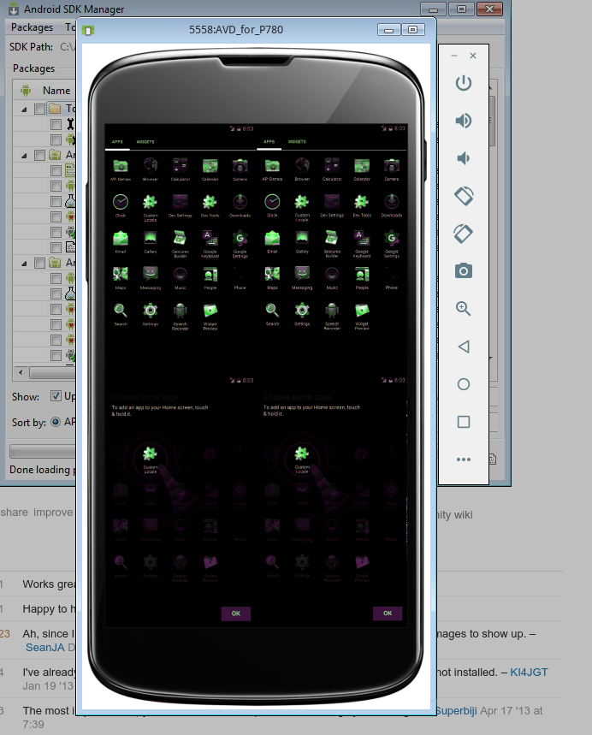Click the right OK button in emulator
Viewport: 592px width, 735px height.
388,613
